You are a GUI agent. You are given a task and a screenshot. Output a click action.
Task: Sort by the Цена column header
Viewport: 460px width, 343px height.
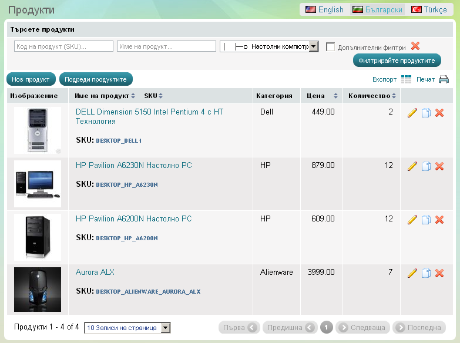[x=320, y=96]
